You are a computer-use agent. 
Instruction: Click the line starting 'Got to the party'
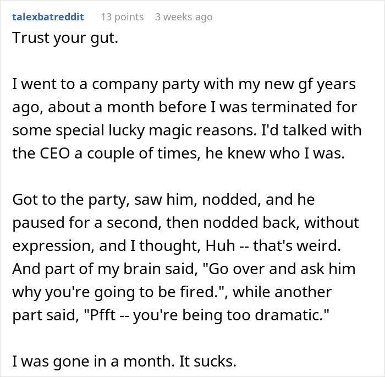pos(163,200)
